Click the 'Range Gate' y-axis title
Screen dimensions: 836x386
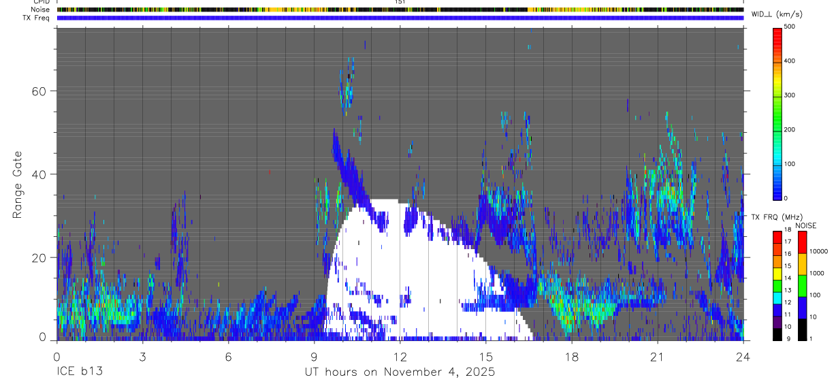click(x=17, y=184)
